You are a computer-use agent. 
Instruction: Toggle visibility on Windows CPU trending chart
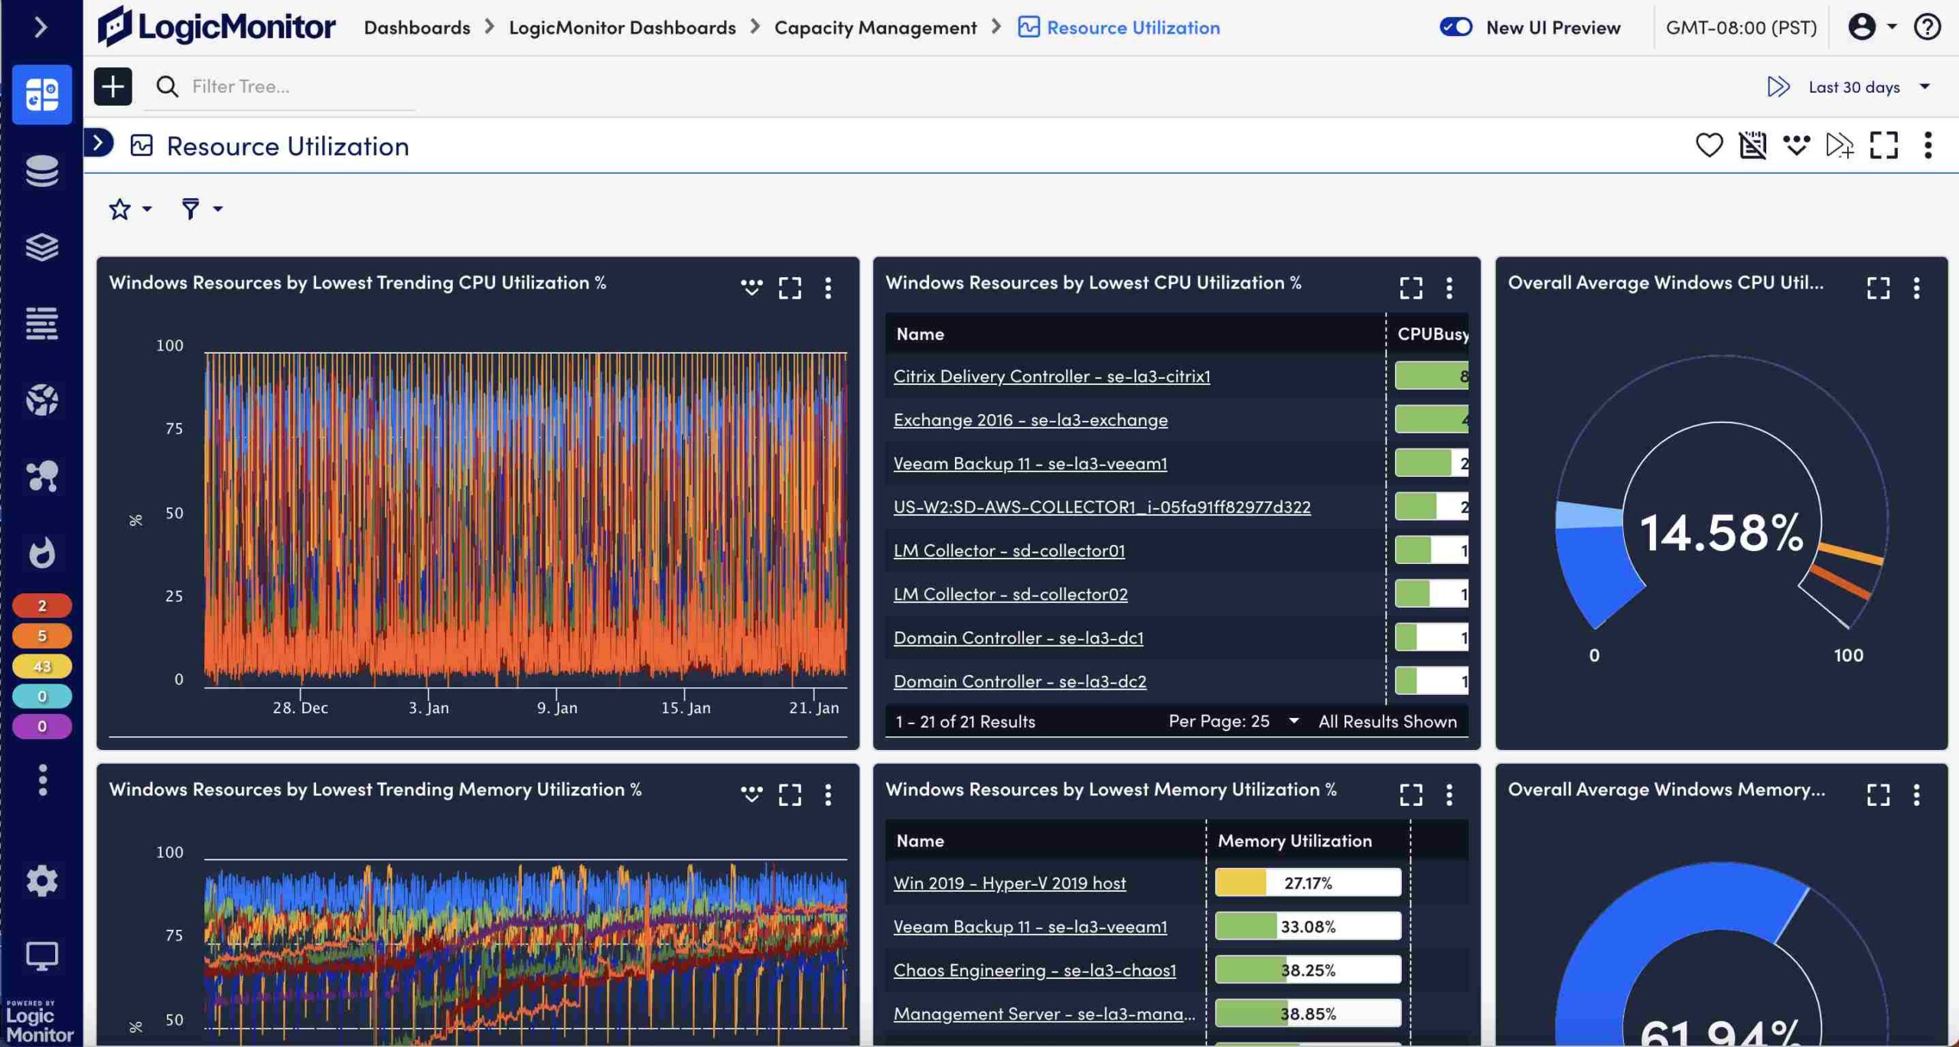click(x=749, y=286)
